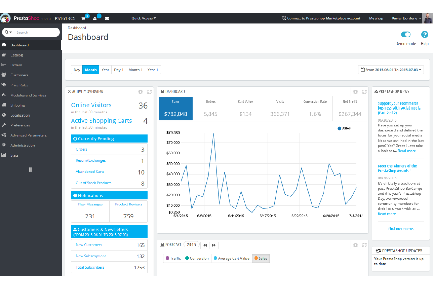Screen dimensions: 433x289
Task: Open the date range picker dropdown
Action: click(x=391, y=70)
